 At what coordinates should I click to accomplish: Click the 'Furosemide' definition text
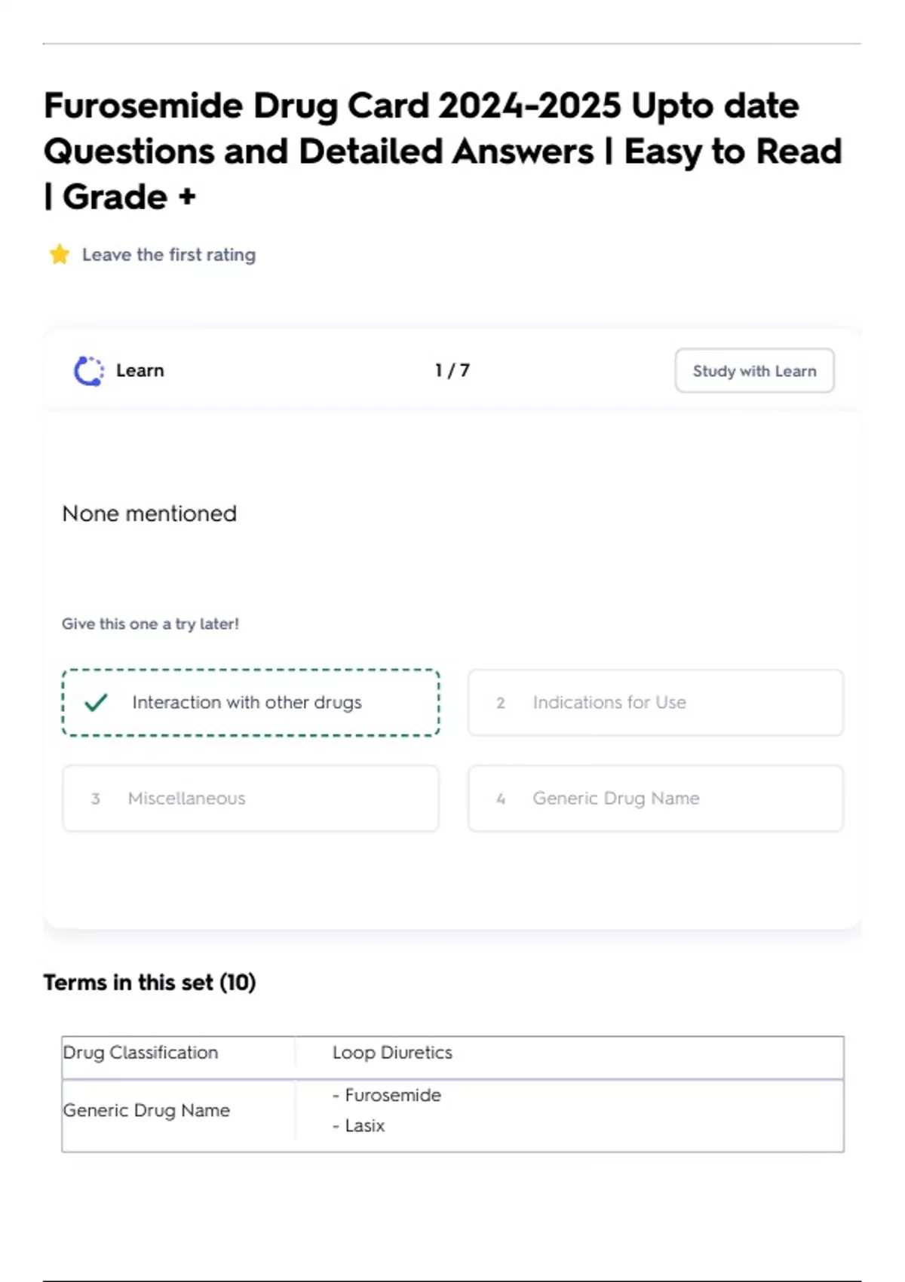(392, 1096)
